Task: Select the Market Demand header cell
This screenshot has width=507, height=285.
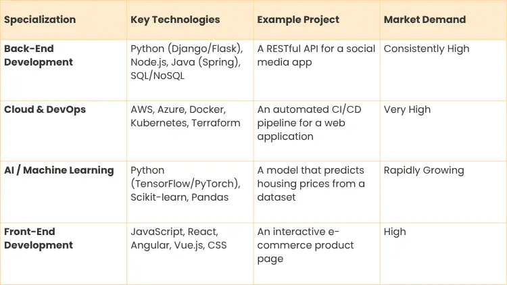Action: pos(425,20)
